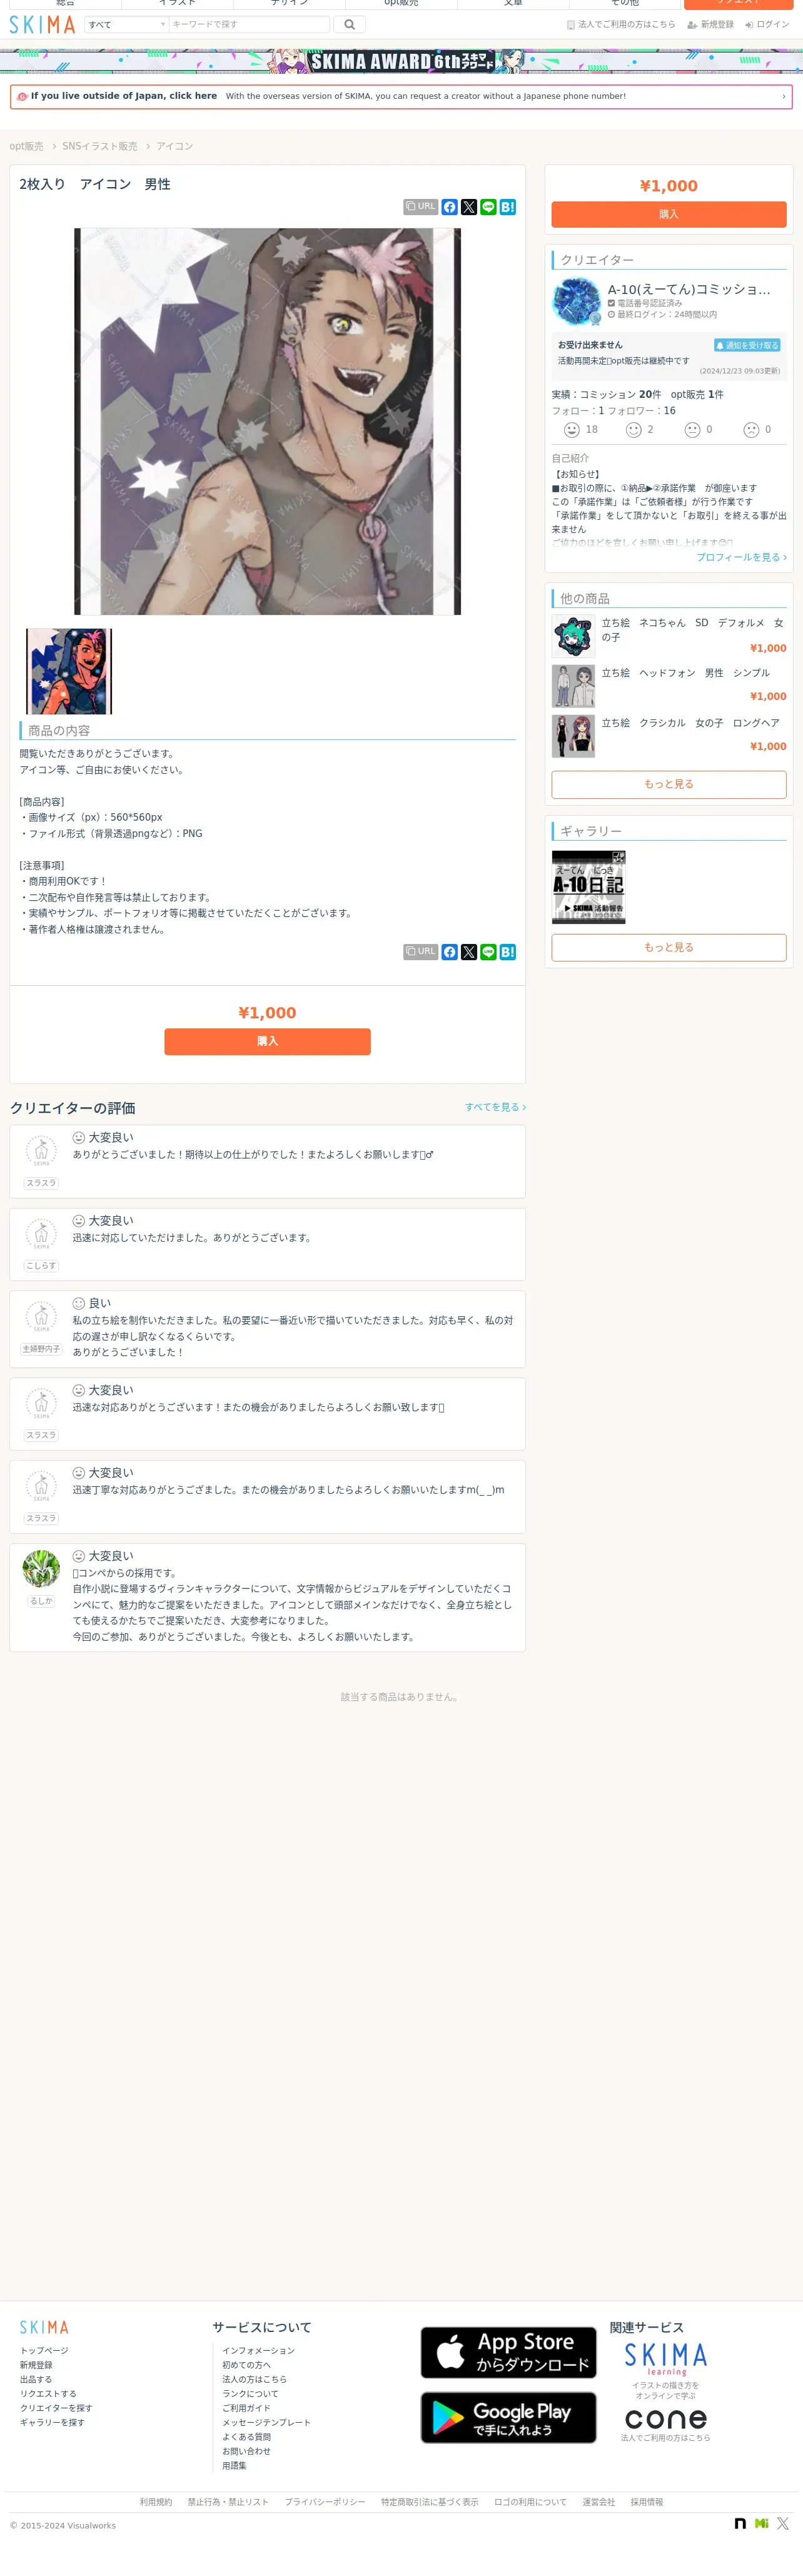Click 通知を受け取る notification button
The width and height of the screenshot is (803, 2576).
[x=747, y=345]
